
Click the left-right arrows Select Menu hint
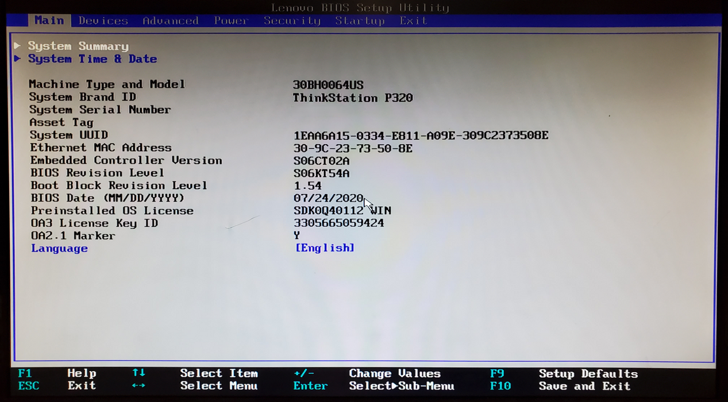[195, 386]
